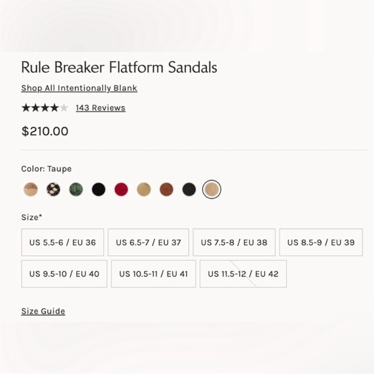Click the star rating icons
Image resolution: width=374 pixels, height=374 pixels.
(45, 108)
